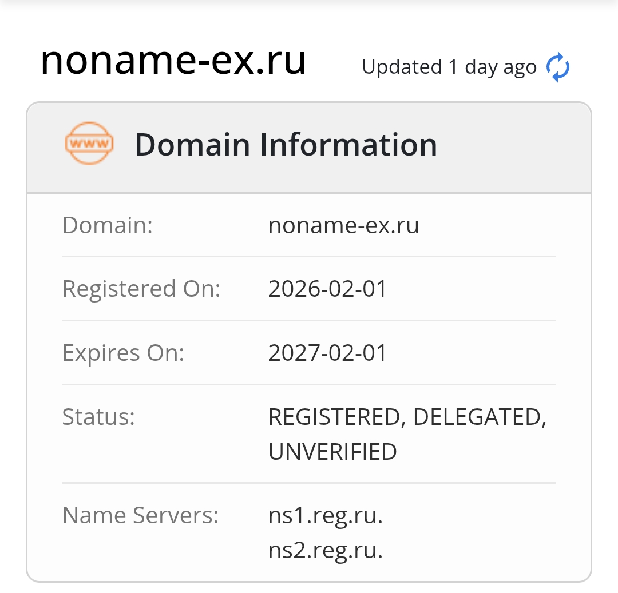Click the "Registered On:" label
The image size is (618, 593).
[x=141, y=289]
